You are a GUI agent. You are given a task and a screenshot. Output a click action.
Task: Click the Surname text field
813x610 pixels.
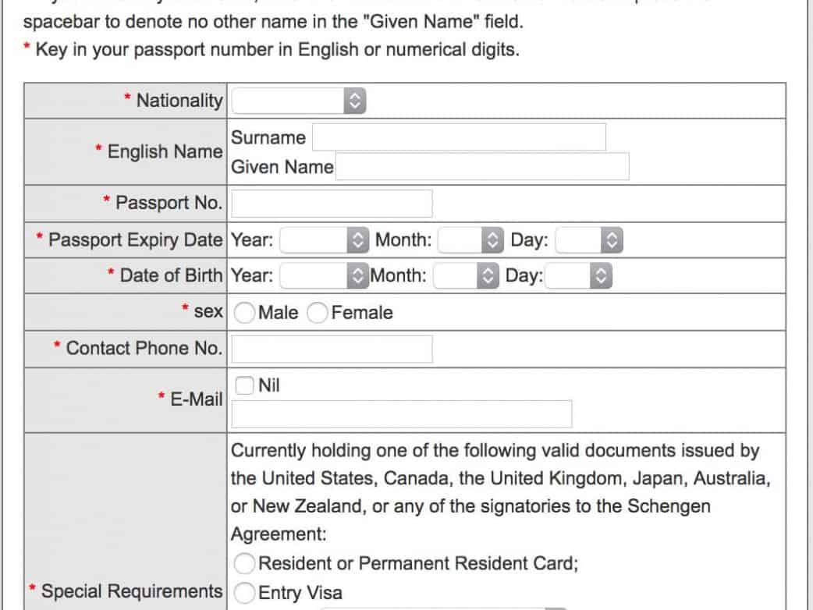click(459, 137)
